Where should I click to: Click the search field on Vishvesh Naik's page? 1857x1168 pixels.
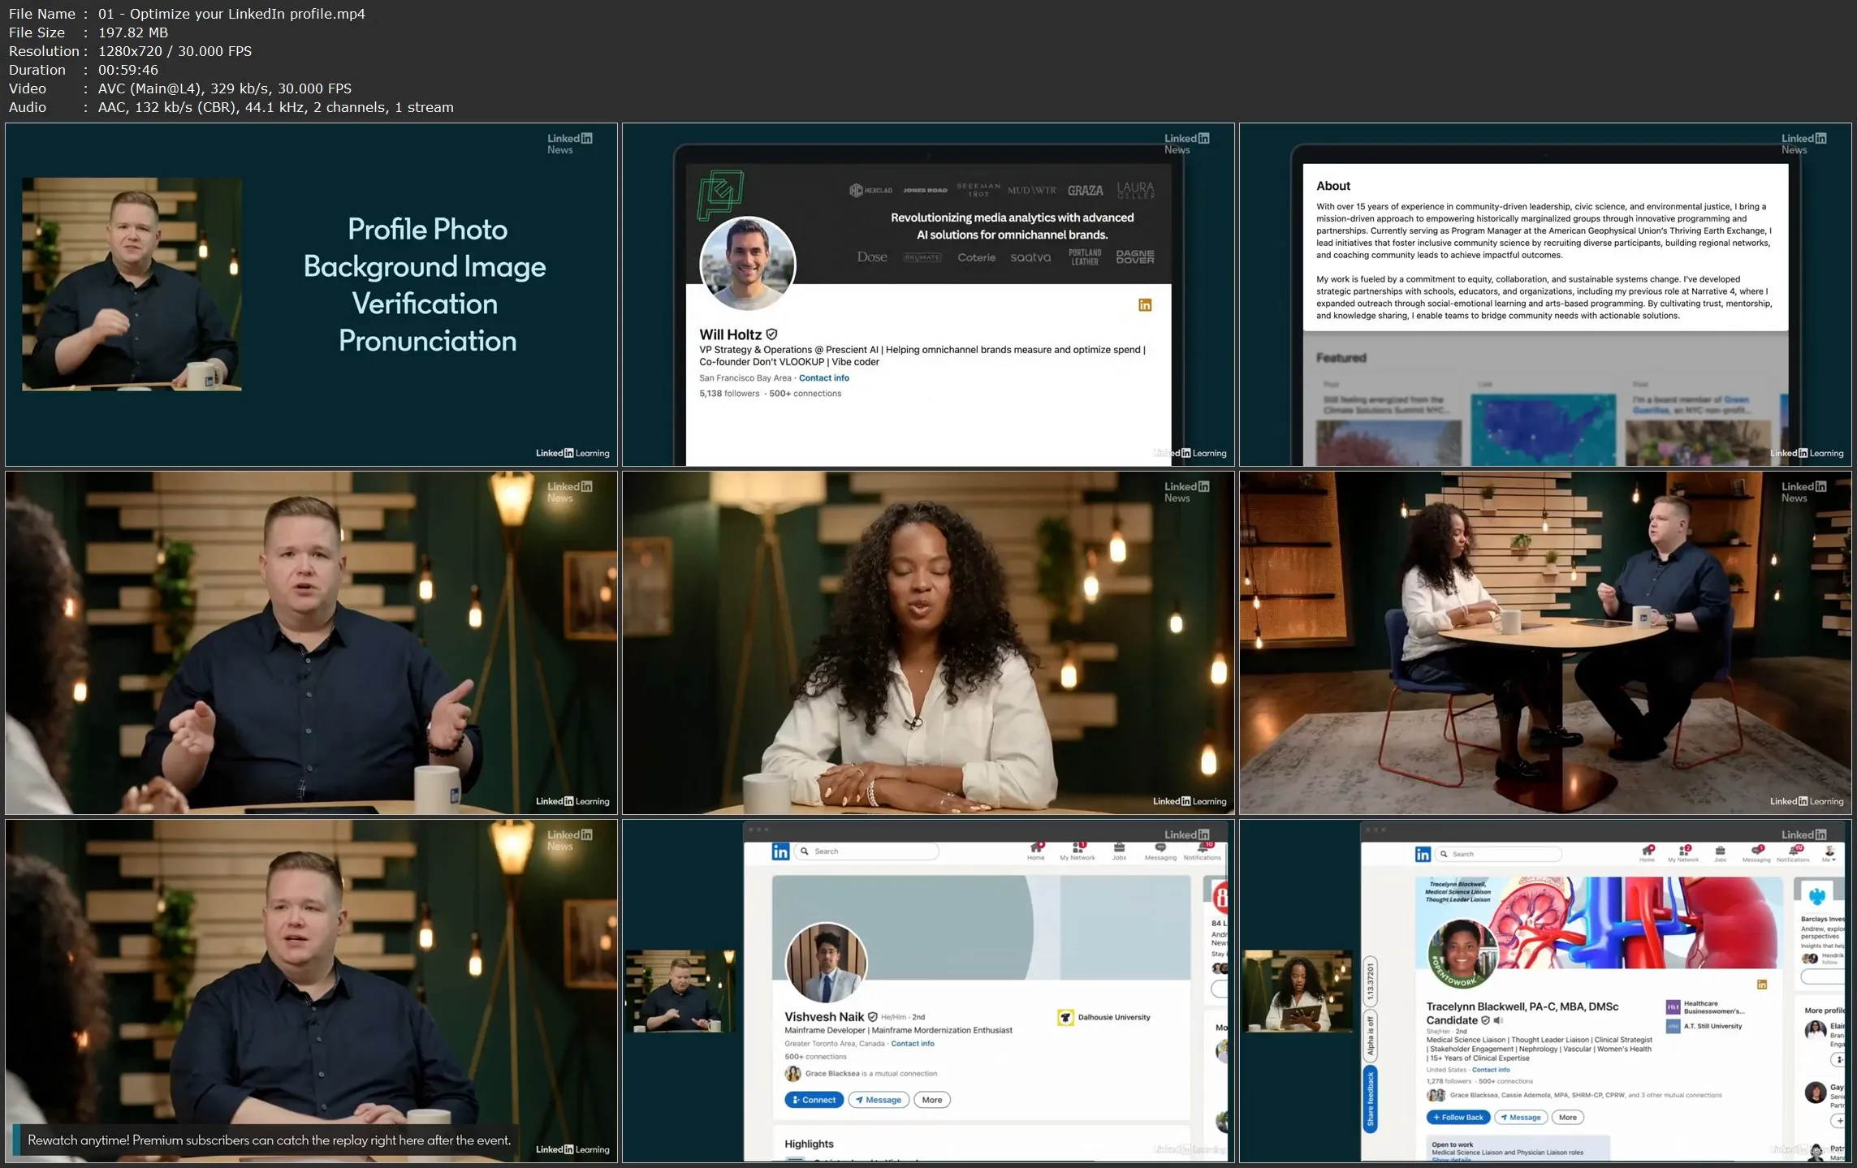tap(866, 851)
